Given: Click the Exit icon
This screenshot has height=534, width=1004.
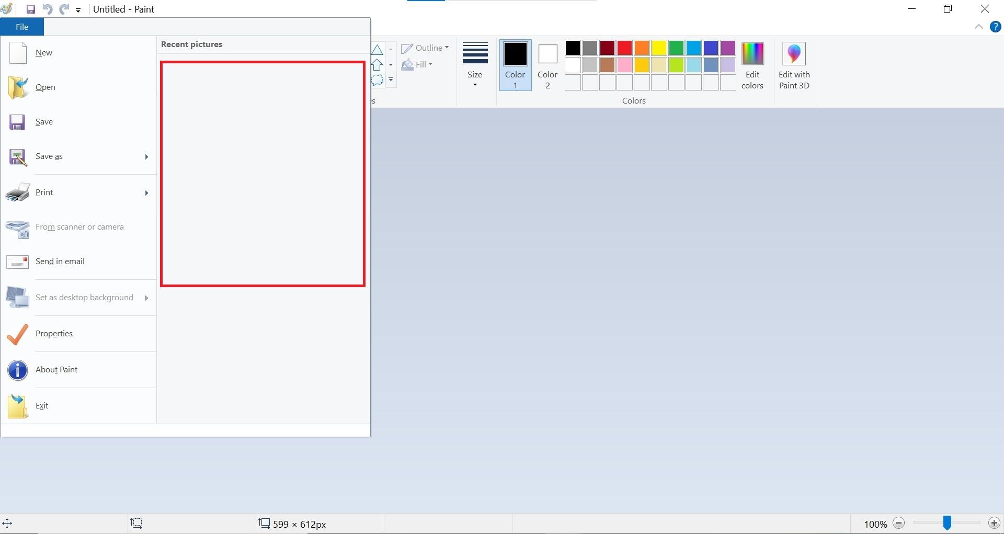Looking at the screenshot, I should (x=18, y=406).
